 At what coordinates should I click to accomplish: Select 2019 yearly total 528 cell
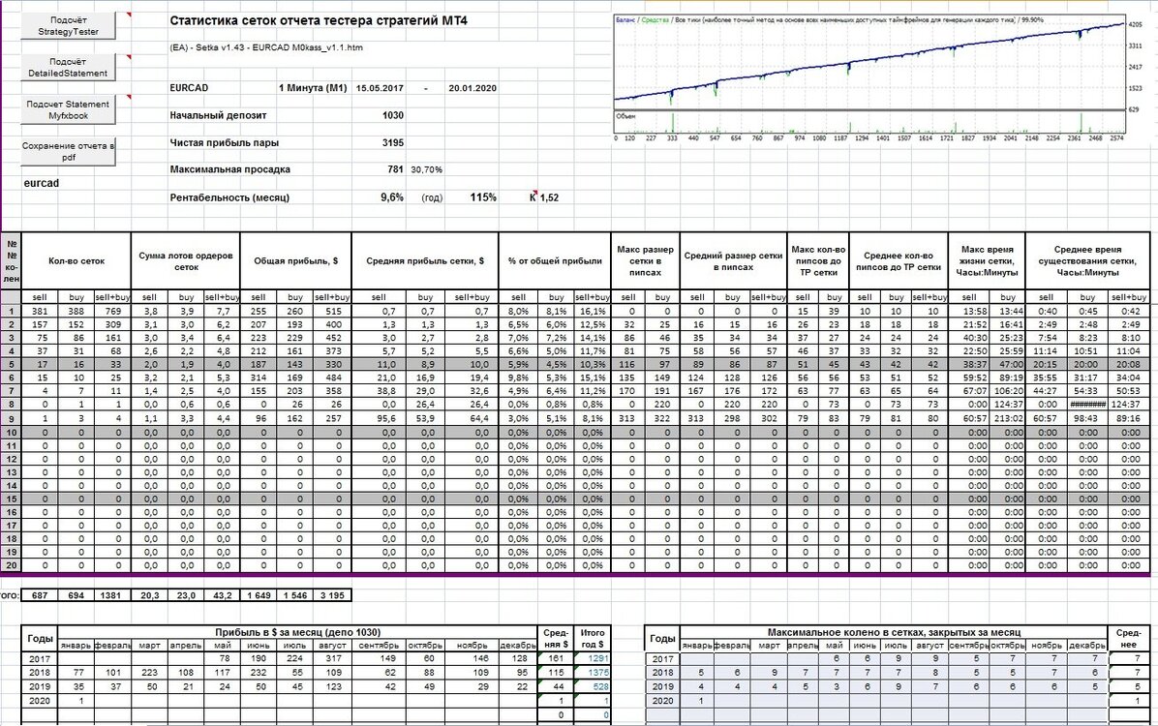[593, 686]
